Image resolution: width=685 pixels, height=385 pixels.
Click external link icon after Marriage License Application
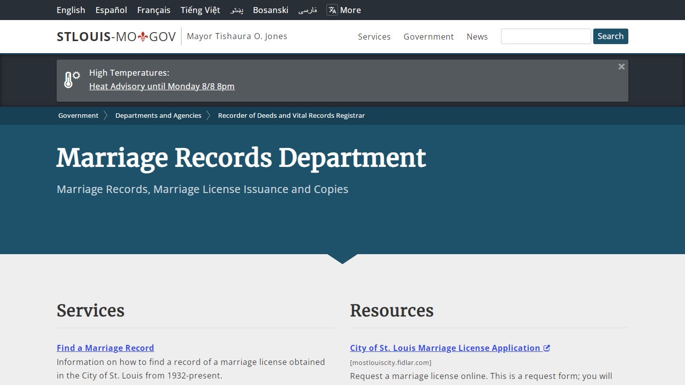[x=547, y=348]
